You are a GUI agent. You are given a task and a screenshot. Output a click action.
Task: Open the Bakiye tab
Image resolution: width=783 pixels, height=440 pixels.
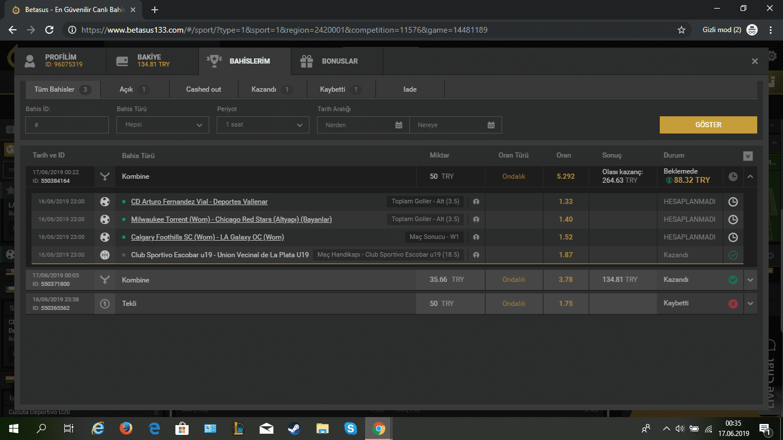(152, 61)
